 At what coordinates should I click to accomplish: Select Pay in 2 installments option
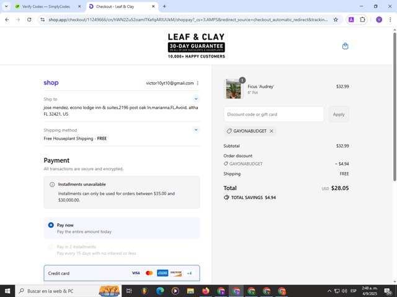tap(51, 247)
